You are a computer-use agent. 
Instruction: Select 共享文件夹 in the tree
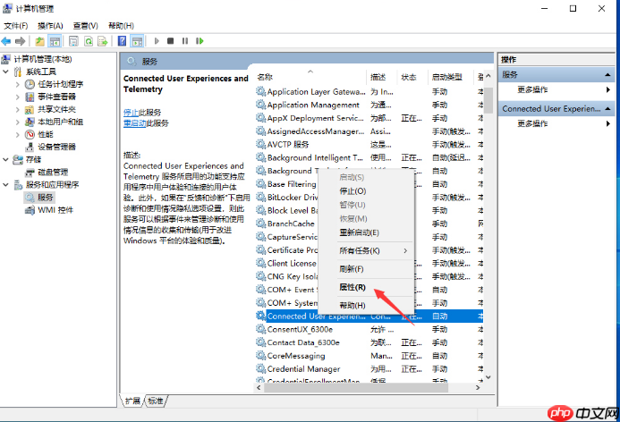[56, 109]
